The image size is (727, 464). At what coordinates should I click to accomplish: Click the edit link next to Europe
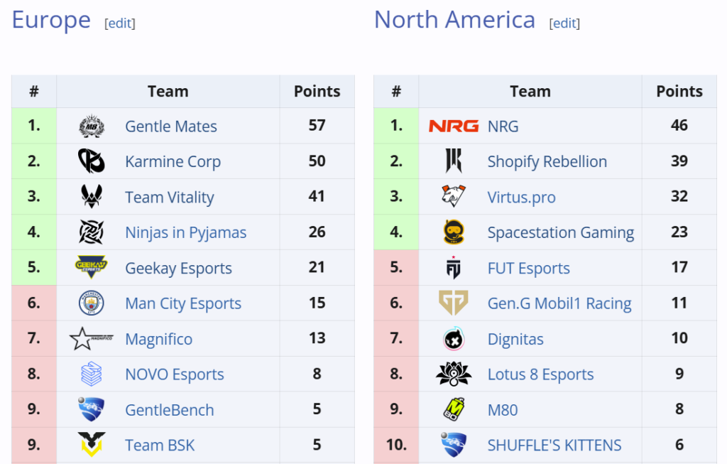tap(119, 23)
